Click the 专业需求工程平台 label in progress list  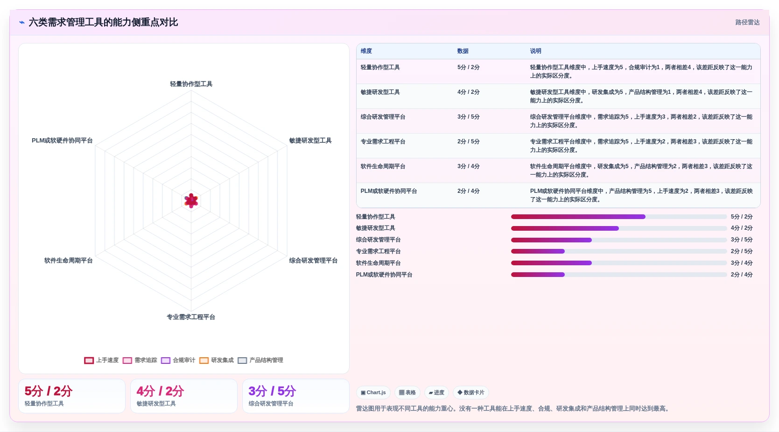tap(379, 251)
